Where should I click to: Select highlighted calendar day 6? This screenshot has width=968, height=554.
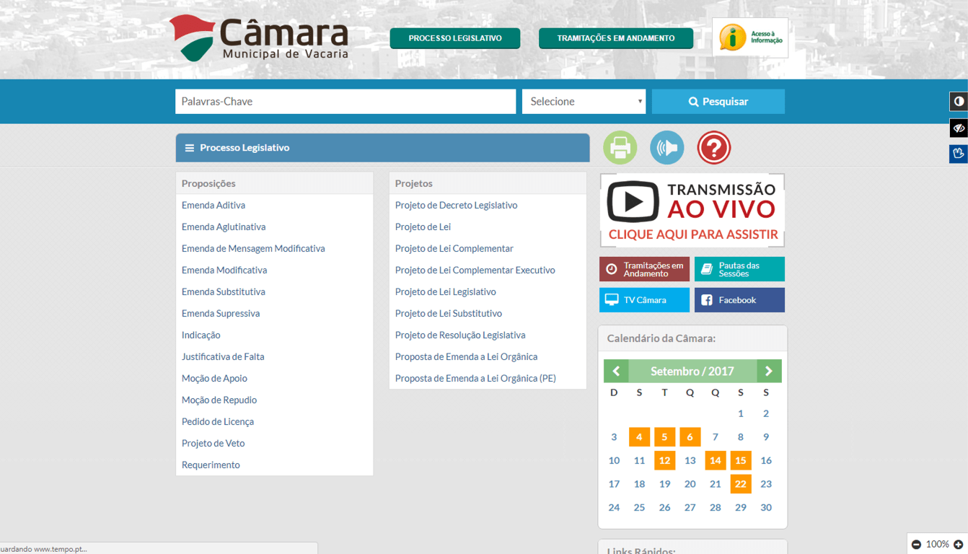(x=690, y=437)
